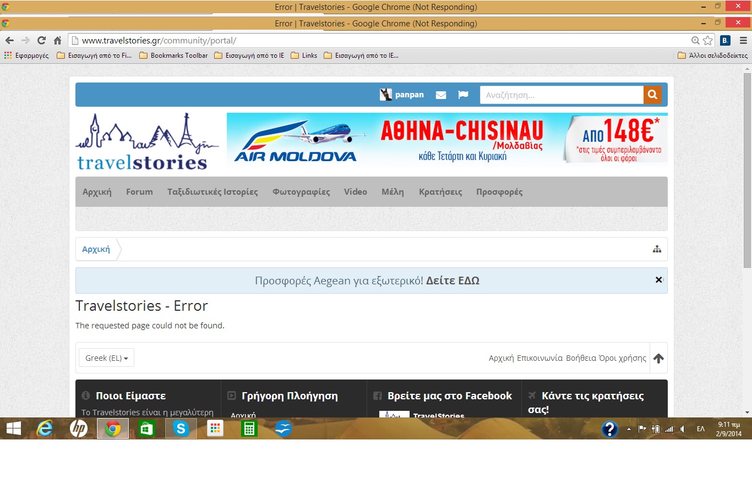Open Εφαρμογές apps shortcut
752x484 pixels.
(x=26, y=56)
